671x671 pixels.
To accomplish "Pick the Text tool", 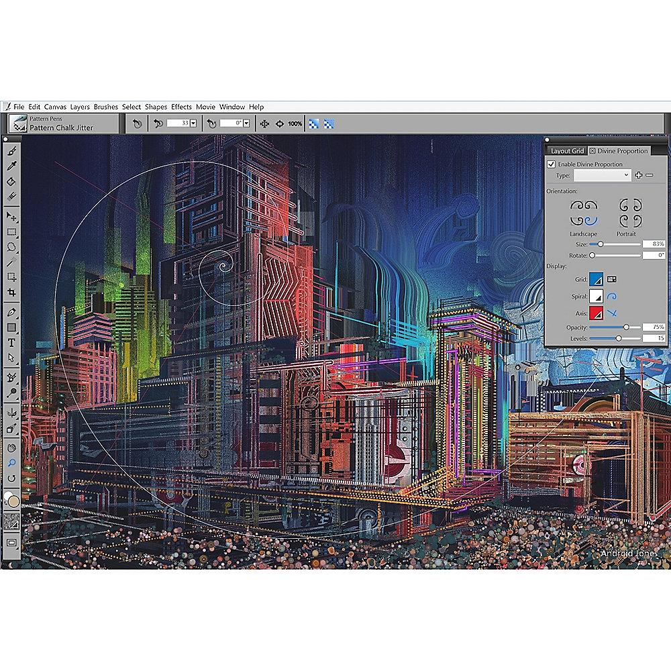I will tap(11, 342).
